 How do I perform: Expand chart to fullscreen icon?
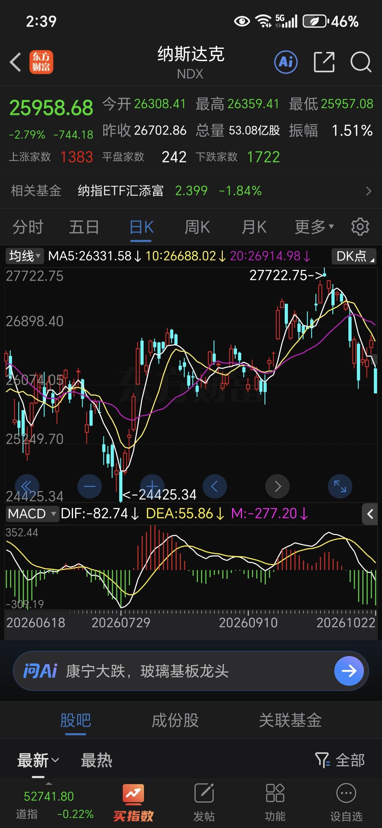point(340,486)
